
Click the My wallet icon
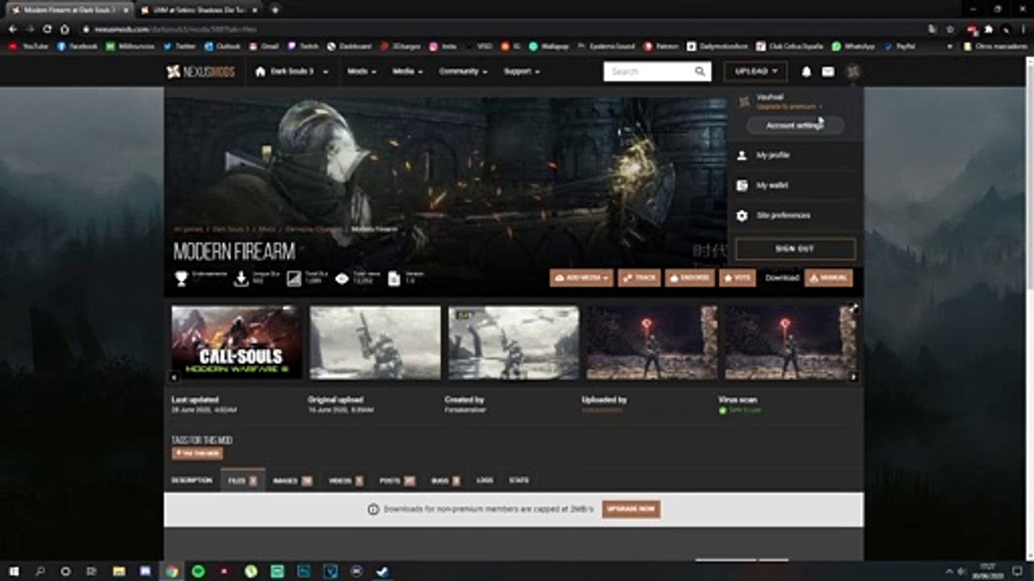(742, 186)
